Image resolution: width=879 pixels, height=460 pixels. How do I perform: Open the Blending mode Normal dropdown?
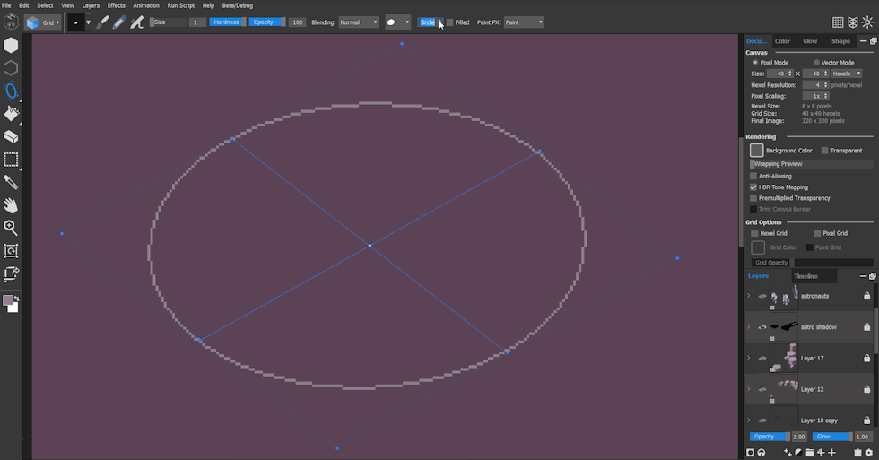[x=358, y=22]
